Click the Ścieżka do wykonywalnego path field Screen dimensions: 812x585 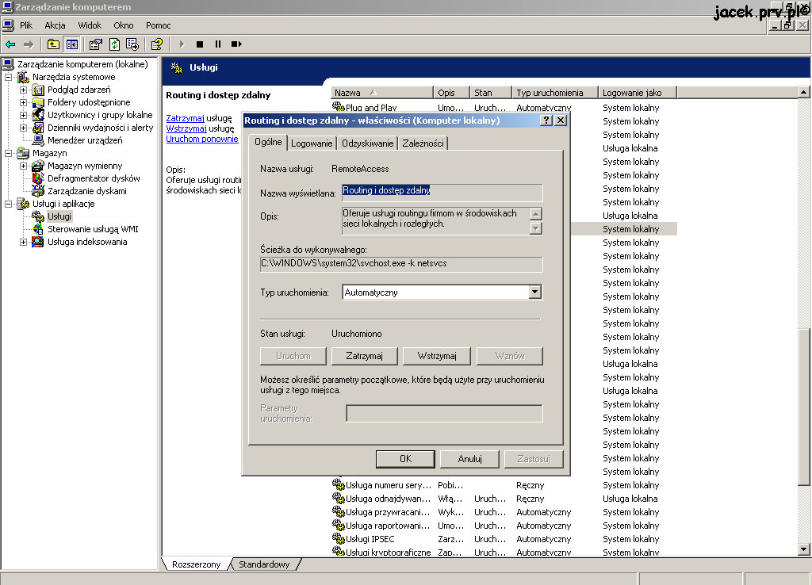[401, 264]
